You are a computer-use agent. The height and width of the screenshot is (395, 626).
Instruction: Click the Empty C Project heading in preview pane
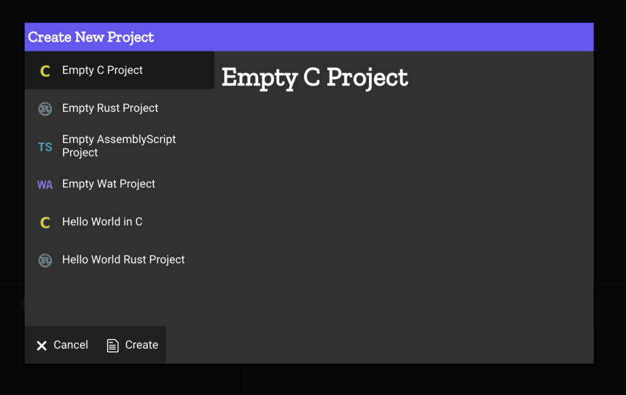point(315,77)
